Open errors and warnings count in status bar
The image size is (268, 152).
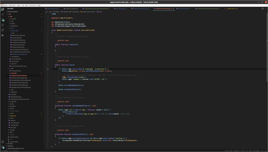pos(16,151)
